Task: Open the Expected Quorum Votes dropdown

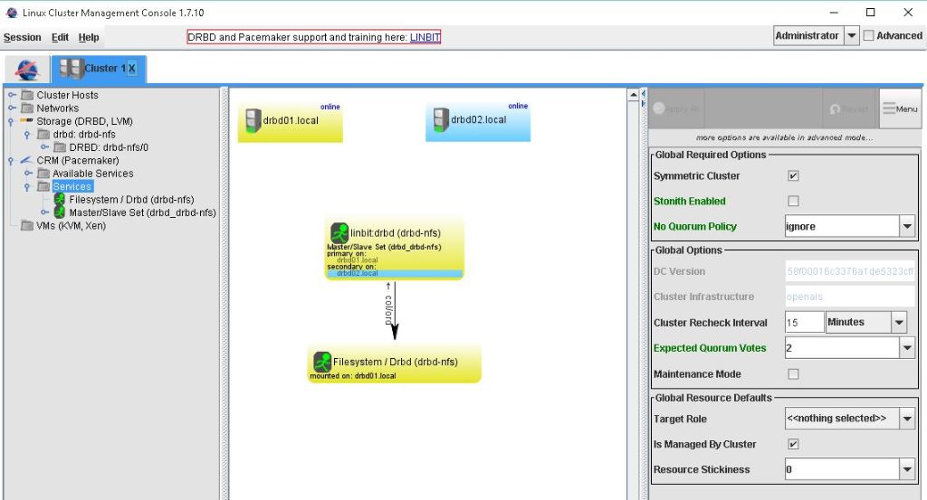Action: (x=907, y=348)
